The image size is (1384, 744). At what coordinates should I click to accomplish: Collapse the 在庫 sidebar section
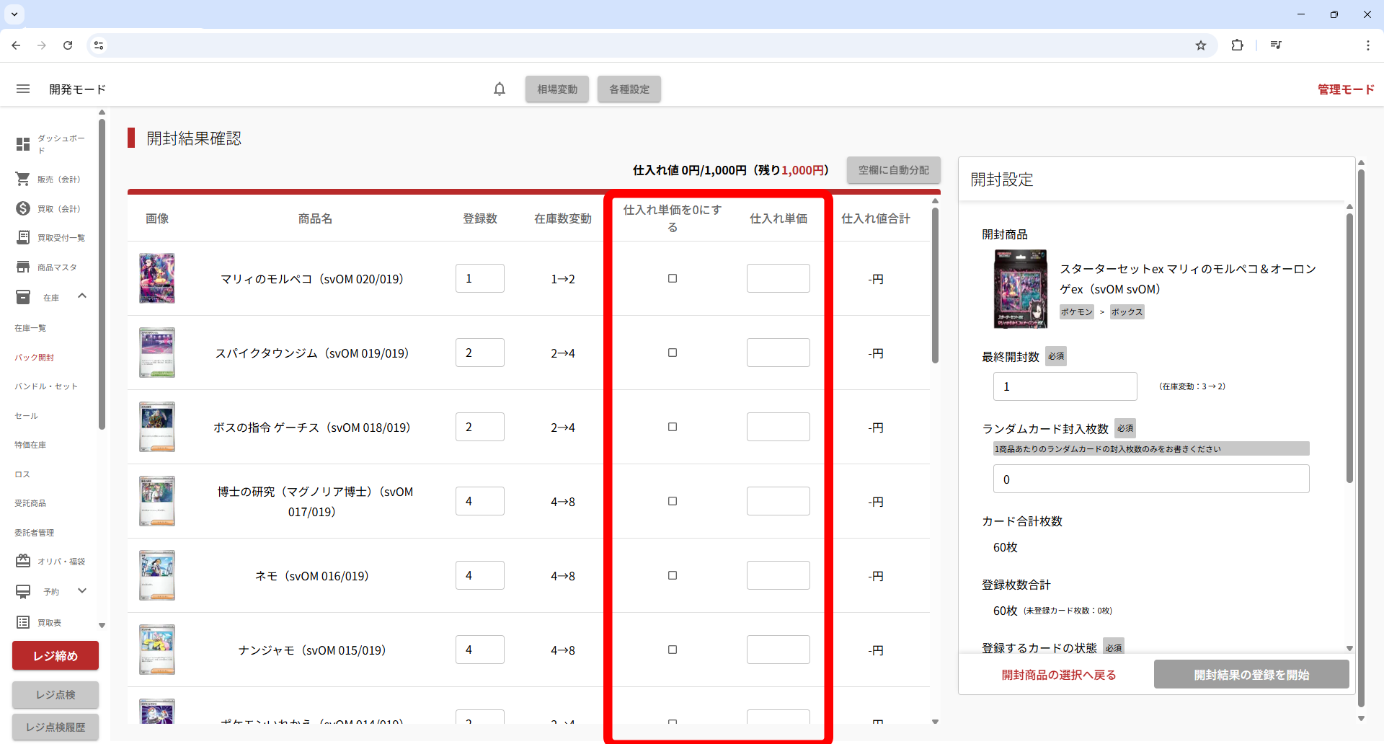click(x=82, y=296)
